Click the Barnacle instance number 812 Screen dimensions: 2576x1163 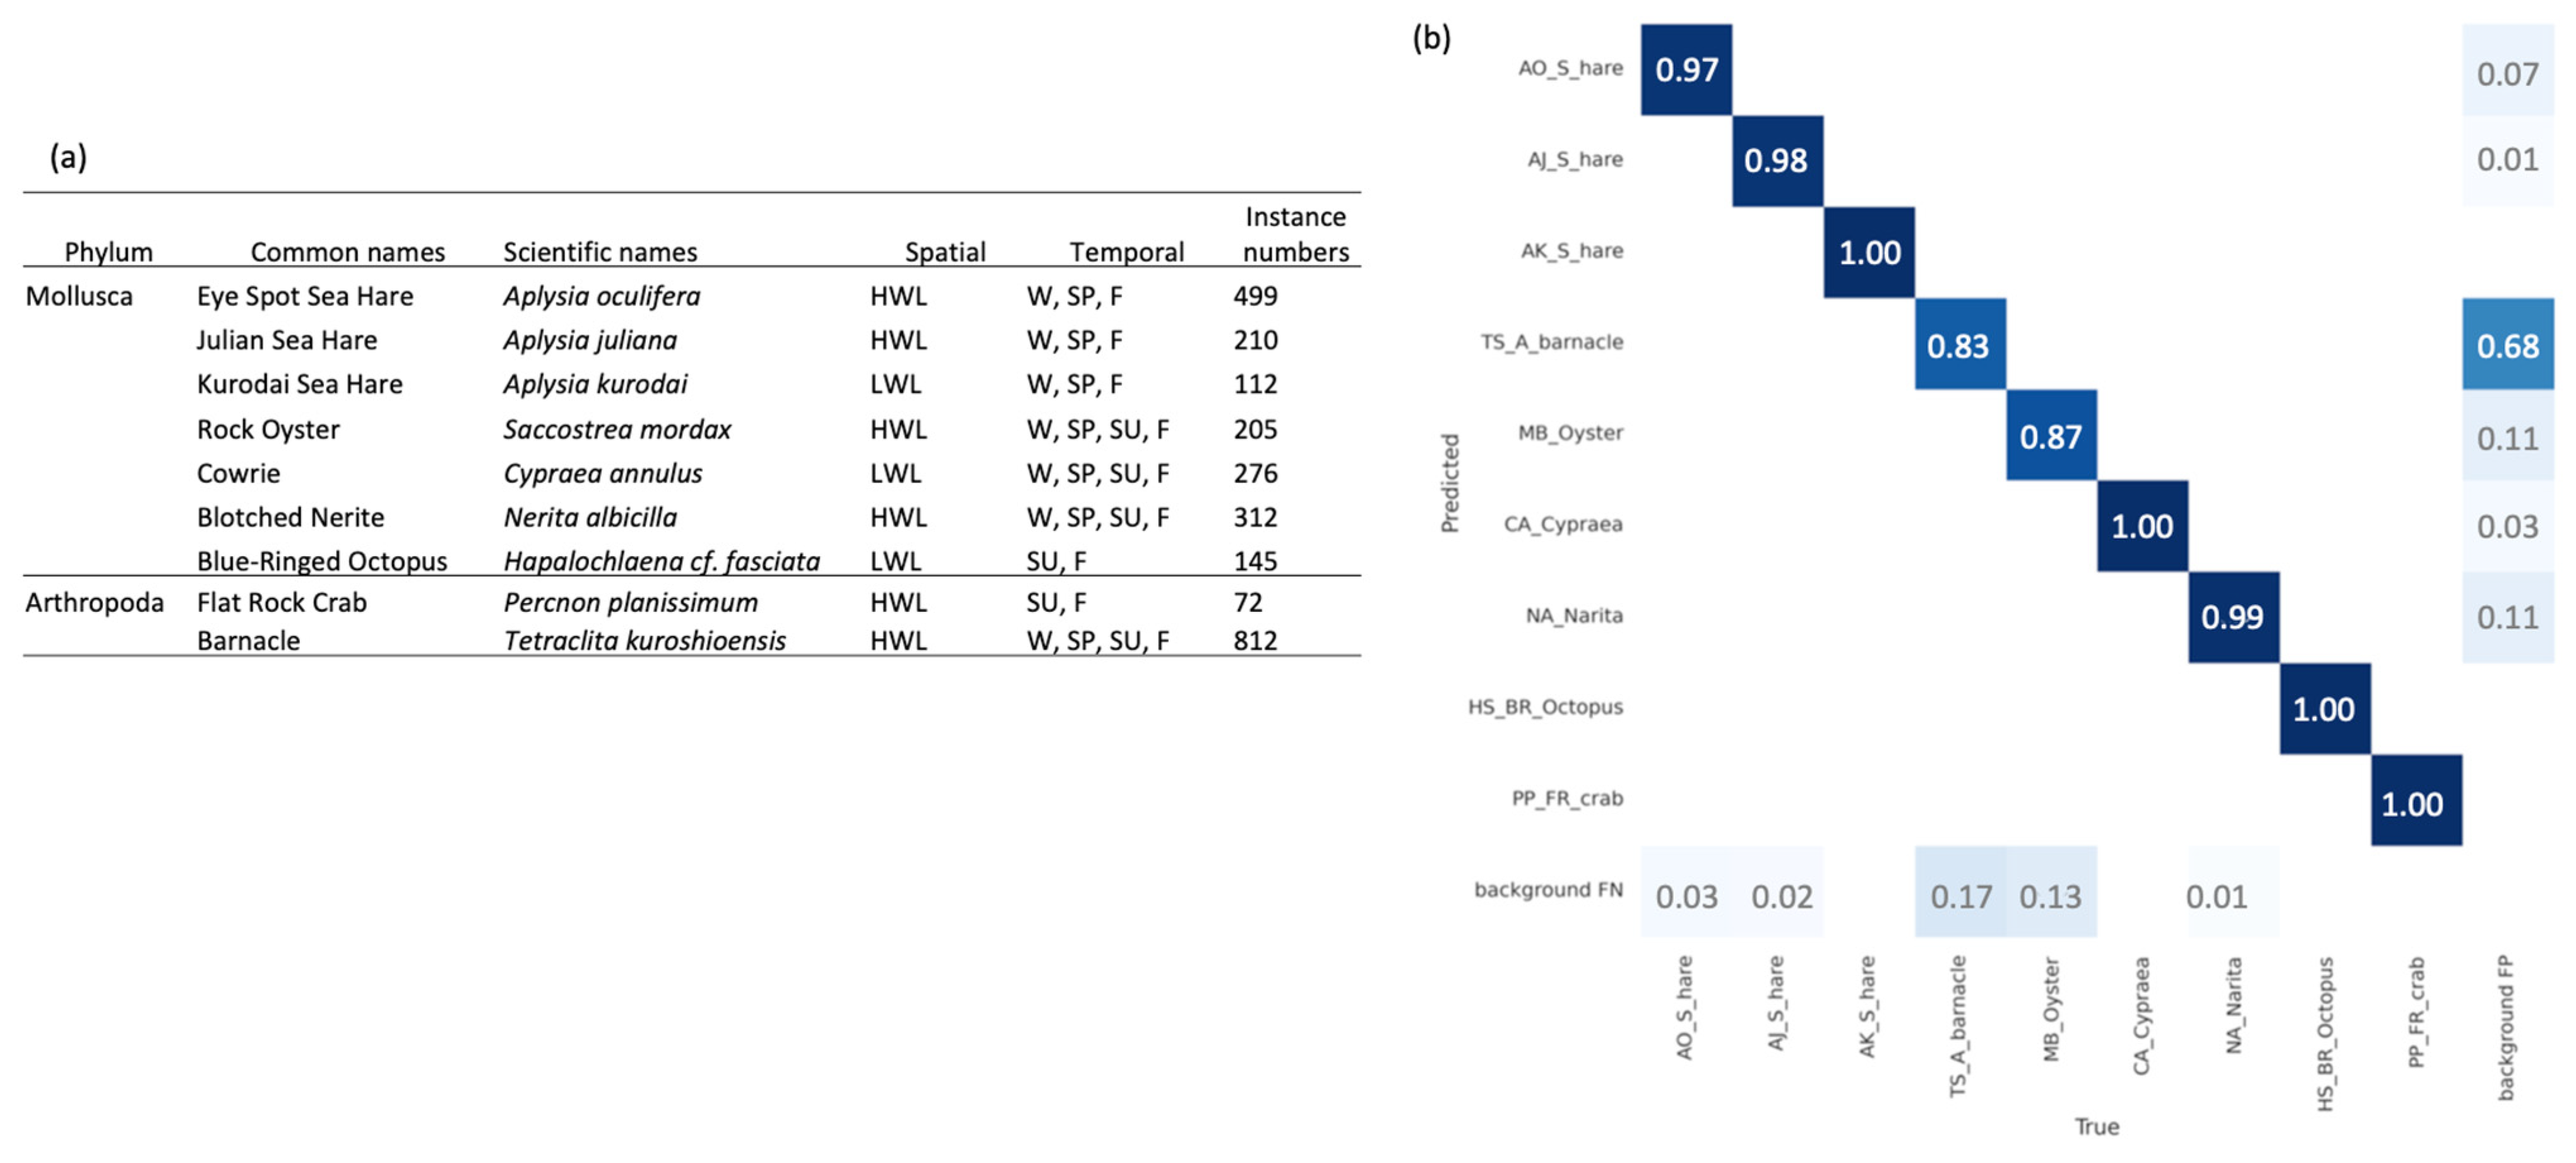[x=1255, y=640]
